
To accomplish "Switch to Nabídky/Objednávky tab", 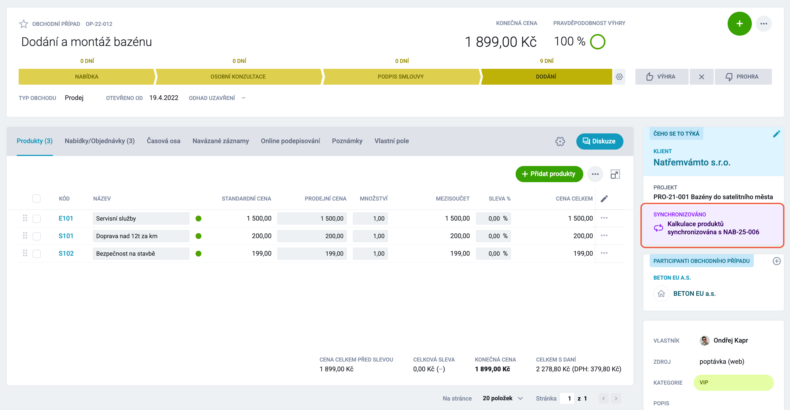I will coord(100,141).
